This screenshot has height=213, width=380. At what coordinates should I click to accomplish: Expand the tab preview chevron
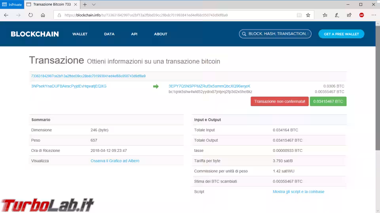click(94, 4)
